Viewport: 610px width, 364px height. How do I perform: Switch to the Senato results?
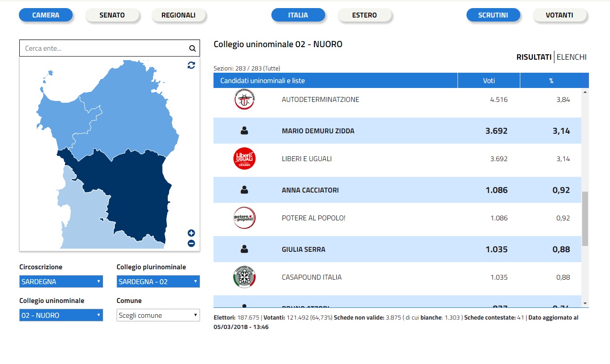click(112, 15)
